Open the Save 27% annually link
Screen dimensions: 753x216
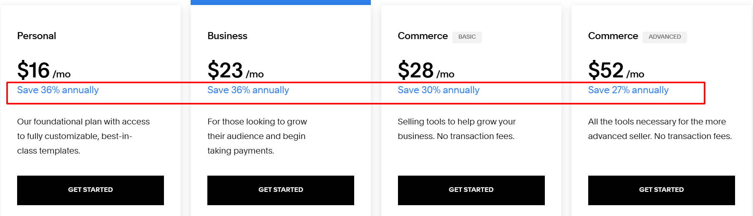click(628, 90)
